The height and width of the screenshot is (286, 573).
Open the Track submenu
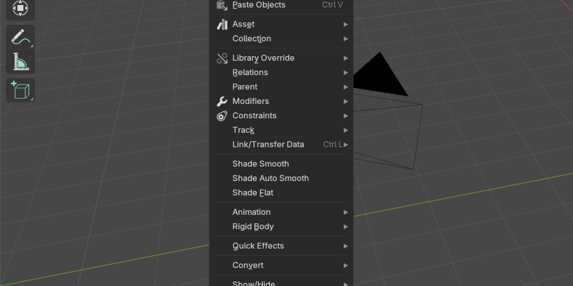[281, 130]
